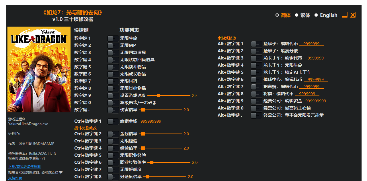The width and height of the screenshot is (367, 181).
Task: Toggle 无限回复道具 switch
Action: point(113,53)
